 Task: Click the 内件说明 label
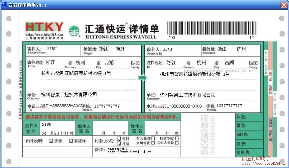point(34,141)
